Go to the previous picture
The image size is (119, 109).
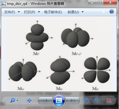point(45,101)
